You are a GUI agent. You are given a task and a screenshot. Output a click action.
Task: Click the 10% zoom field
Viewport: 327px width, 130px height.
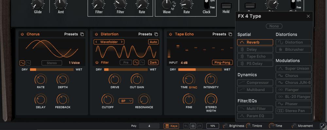[213, 126]
